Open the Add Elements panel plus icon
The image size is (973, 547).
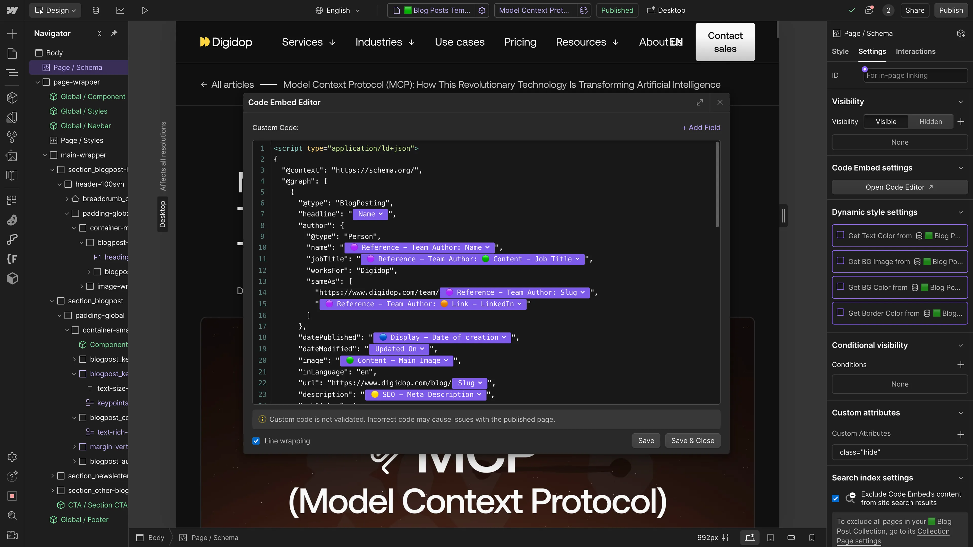[12, 34]
